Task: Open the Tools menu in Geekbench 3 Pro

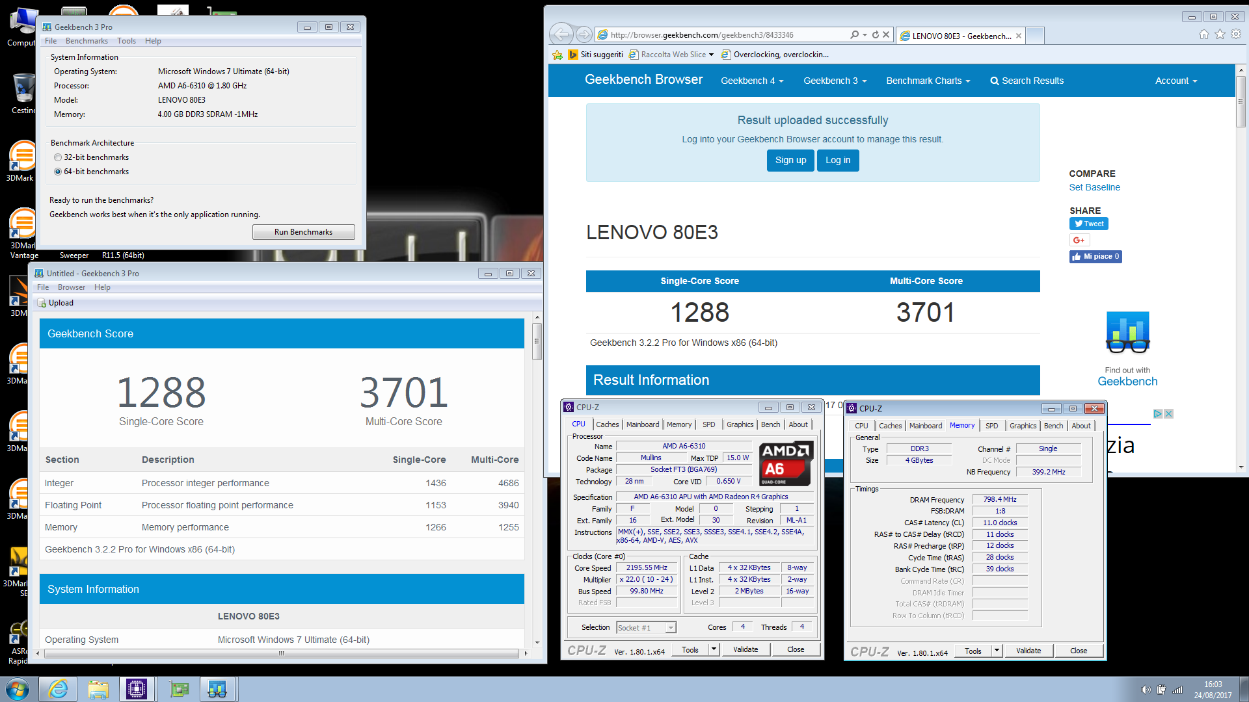Action: point(126,41)
